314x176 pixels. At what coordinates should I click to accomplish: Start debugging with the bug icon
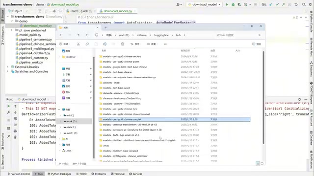pos(233,4)
